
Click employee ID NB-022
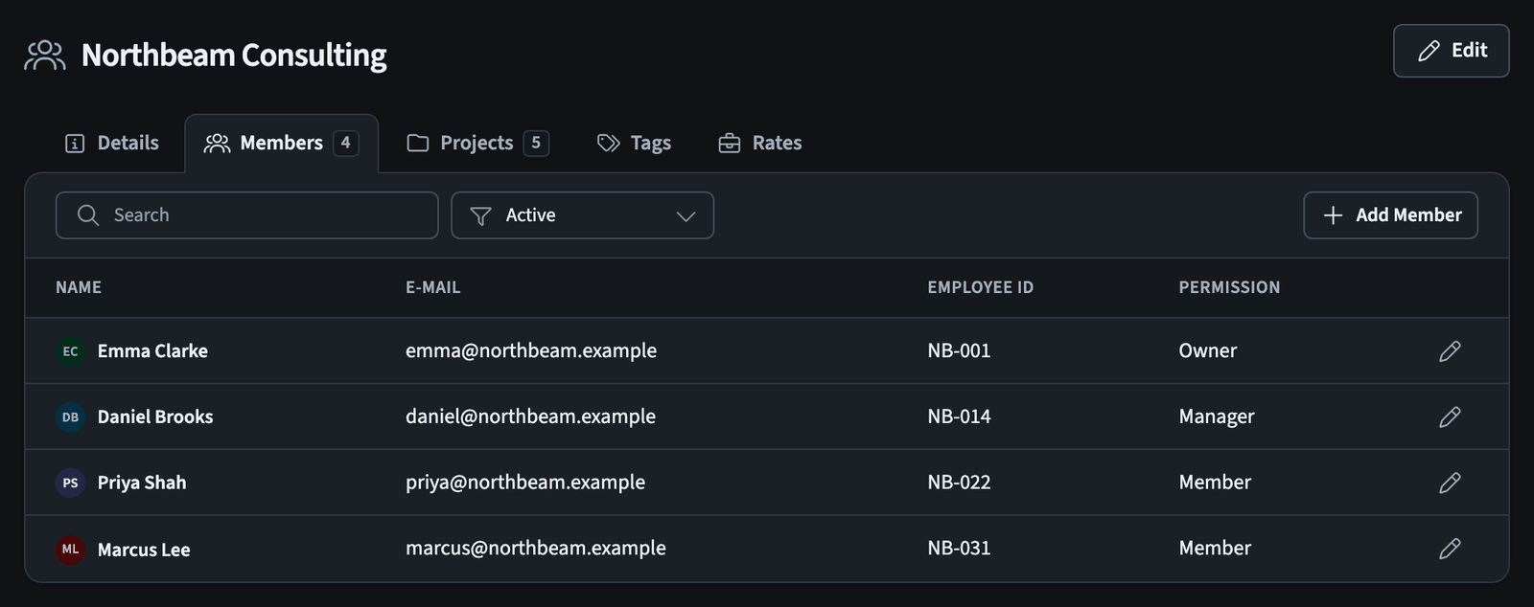coord(959,483)
